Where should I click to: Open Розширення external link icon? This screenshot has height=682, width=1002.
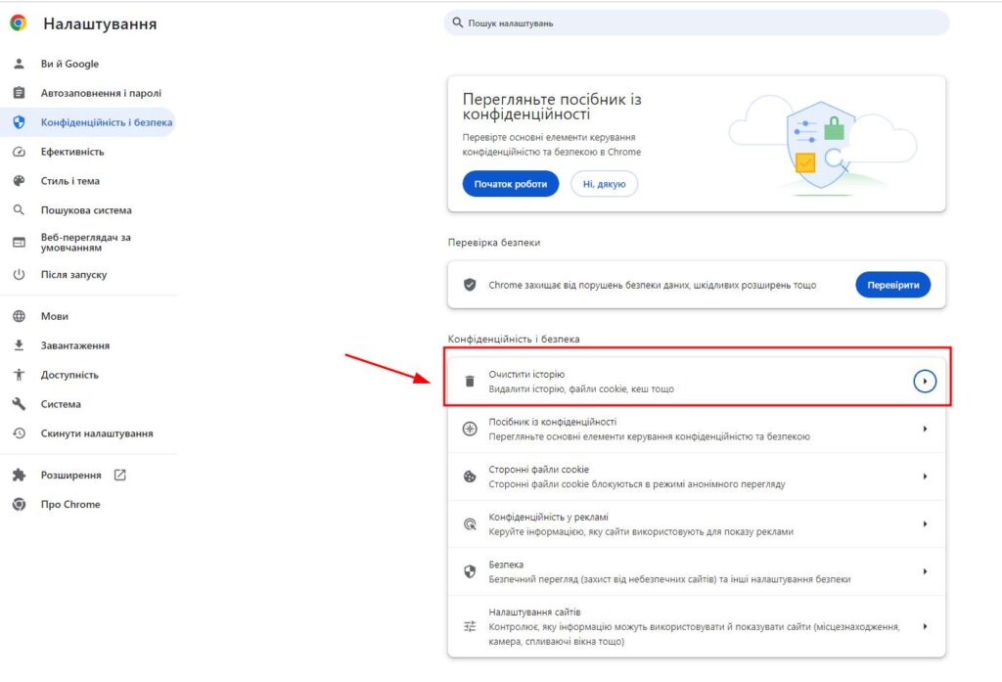(119, 475)
